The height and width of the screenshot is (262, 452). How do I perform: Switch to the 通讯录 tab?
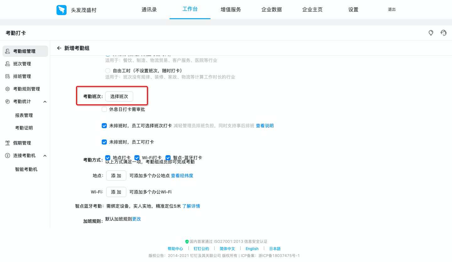pyautogui.click(x=149, y=9)
